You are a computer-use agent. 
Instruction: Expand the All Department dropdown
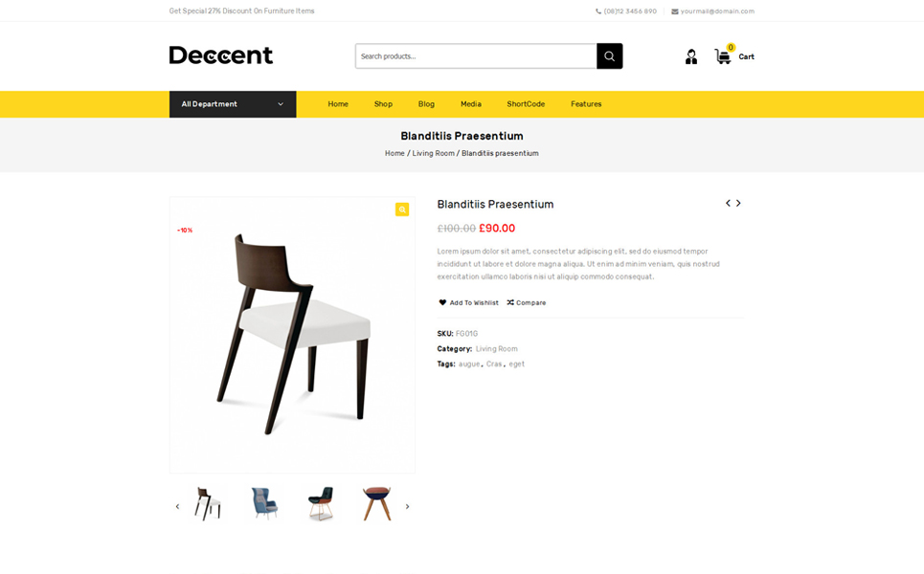[x=233, y=104]
